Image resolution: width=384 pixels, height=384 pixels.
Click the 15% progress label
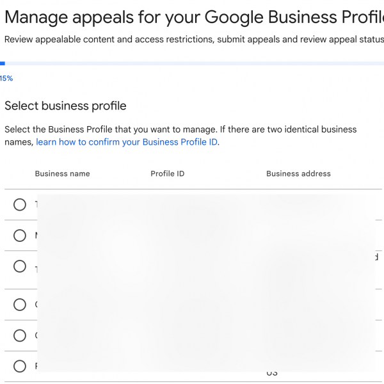point(6,78)
